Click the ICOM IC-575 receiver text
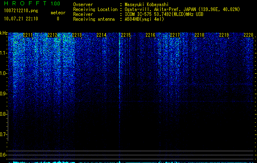The height and width of the screenshot is (163, 257). pyautogui.click(x=164, y=14)
